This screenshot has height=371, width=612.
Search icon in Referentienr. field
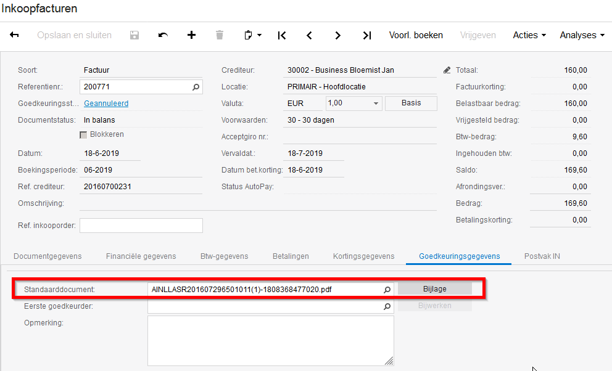point(196,88)
